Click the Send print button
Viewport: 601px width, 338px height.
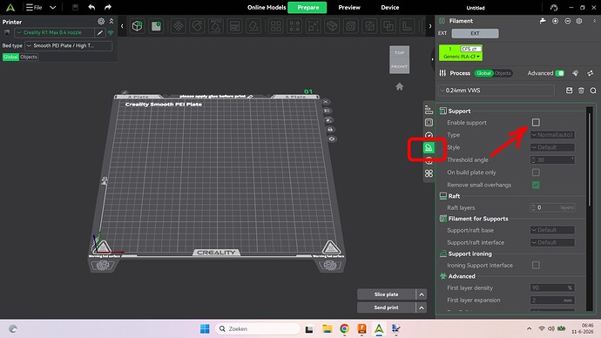pos(387,308)
